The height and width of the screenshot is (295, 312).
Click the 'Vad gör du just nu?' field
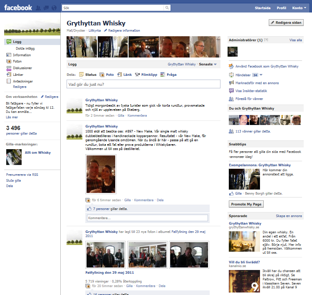coord(143,84)
